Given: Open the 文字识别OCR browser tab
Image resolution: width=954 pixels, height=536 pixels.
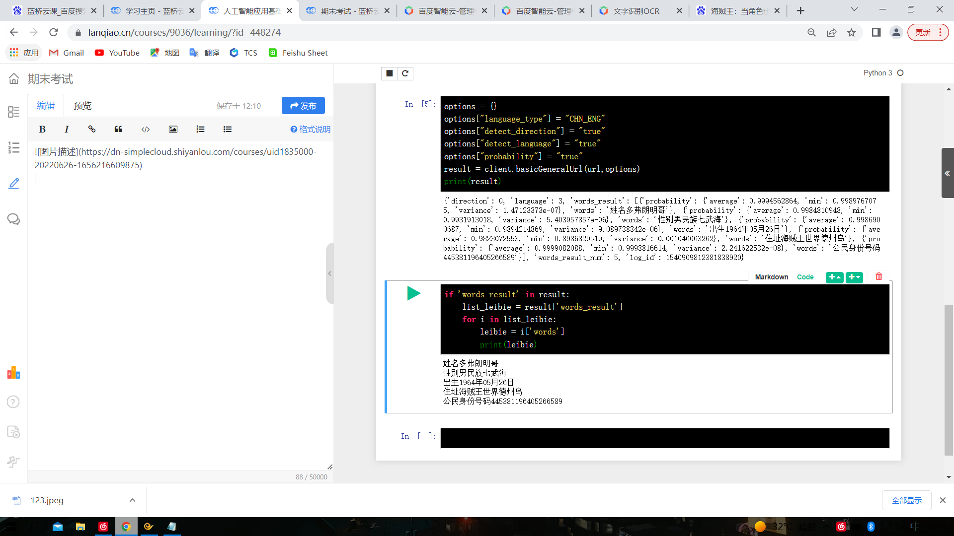Looking at the screenshot, I should [636, 11].
